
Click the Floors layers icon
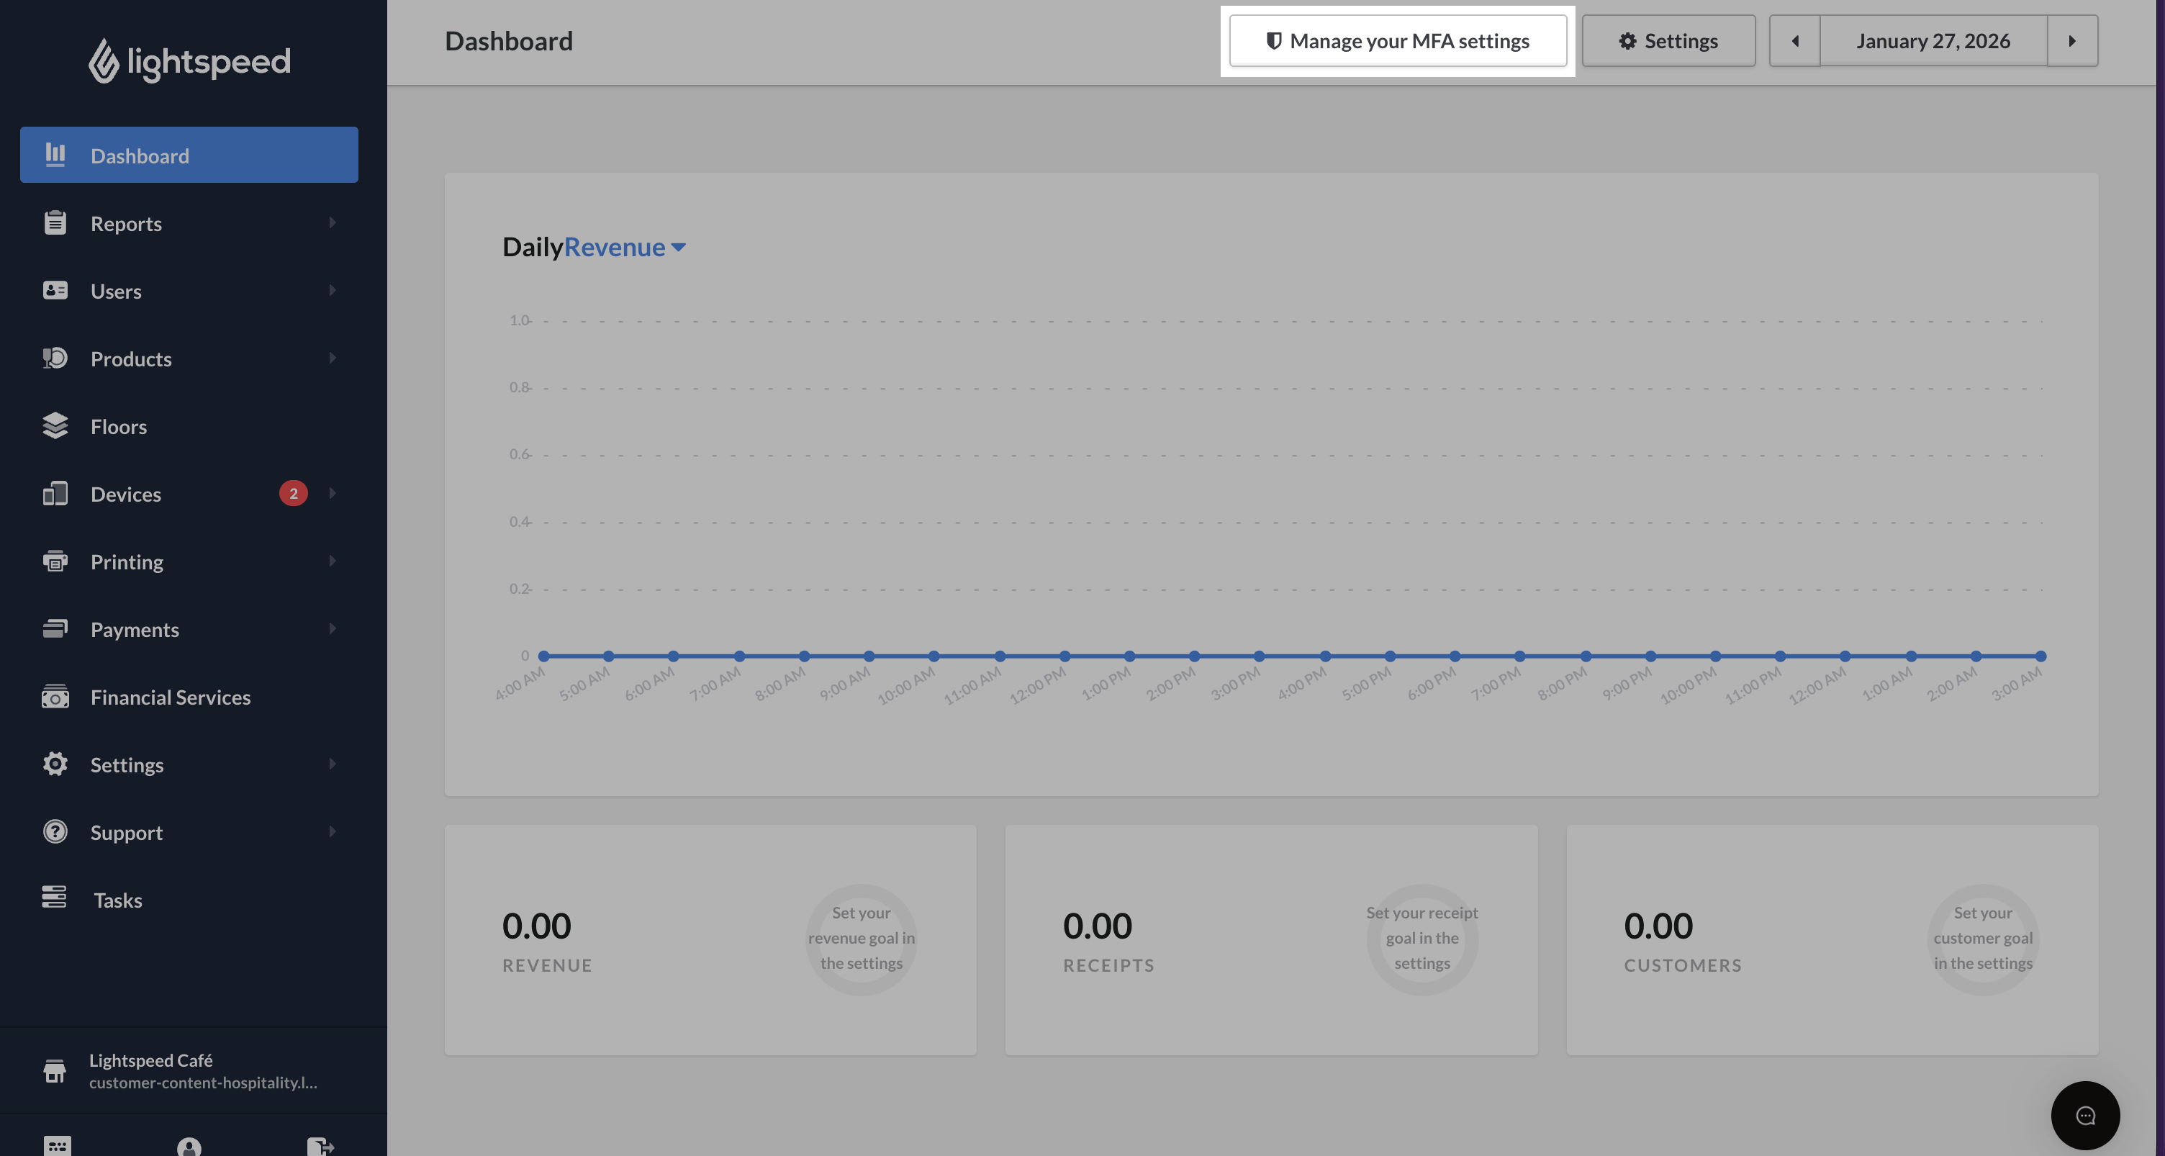tap(55, 426)
